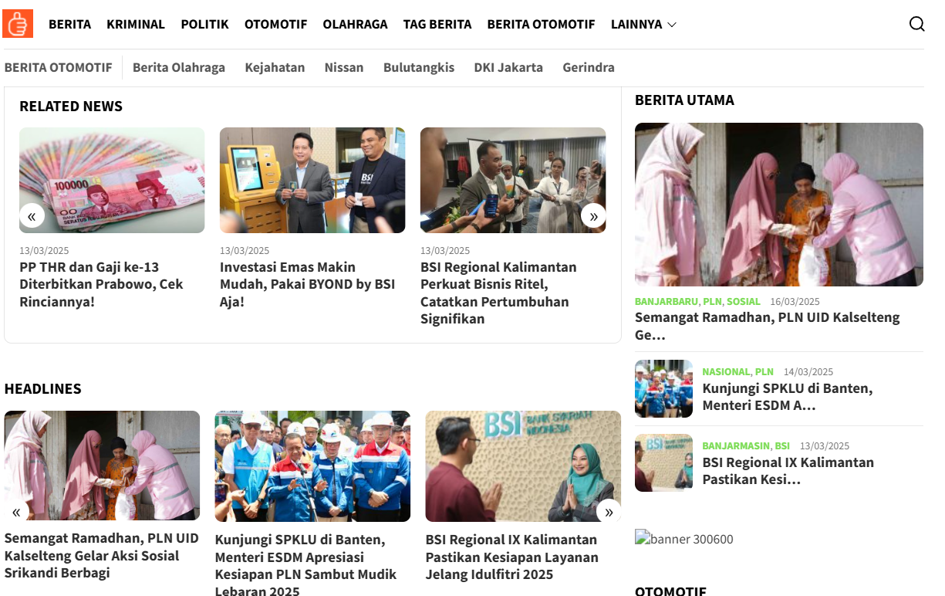Open the rupiah banknotes article thumbnail
Viewport: 945px width, 596px height.
coord(112,180)
